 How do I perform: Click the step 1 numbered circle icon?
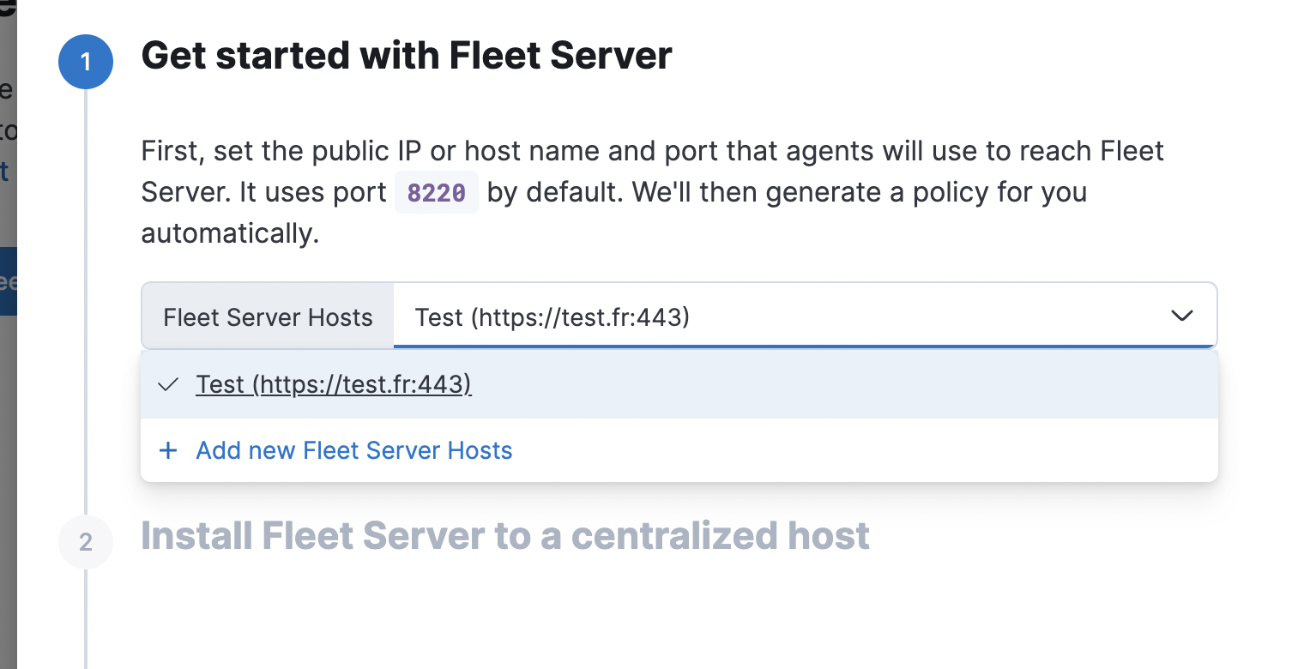click(x=85, y=62)
